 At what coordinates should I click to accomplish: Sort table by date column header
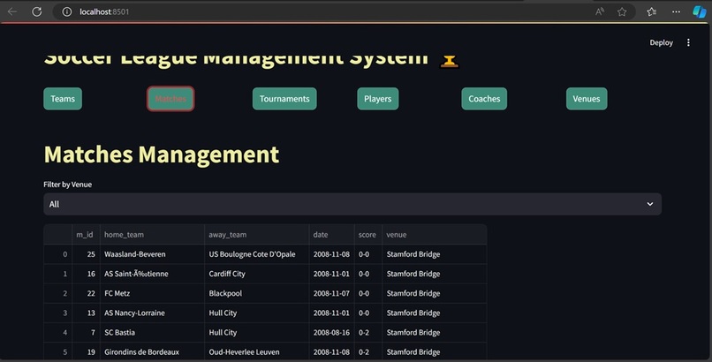[x=331, y=235]
